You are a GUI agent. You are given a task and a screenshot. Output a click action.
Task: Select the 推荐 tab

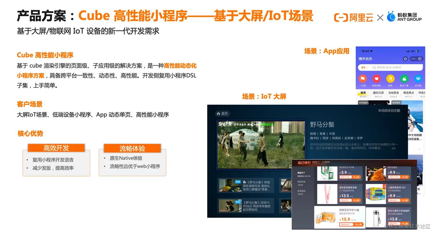(363, 93)
